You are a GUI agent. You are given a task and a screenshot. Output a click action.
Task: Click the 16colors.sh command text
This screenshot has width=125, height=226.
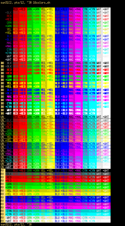(x=42, y=2)
